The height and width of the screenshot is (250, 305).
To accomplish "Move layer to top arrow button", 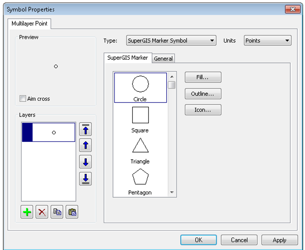I will (x=85, y=129).
